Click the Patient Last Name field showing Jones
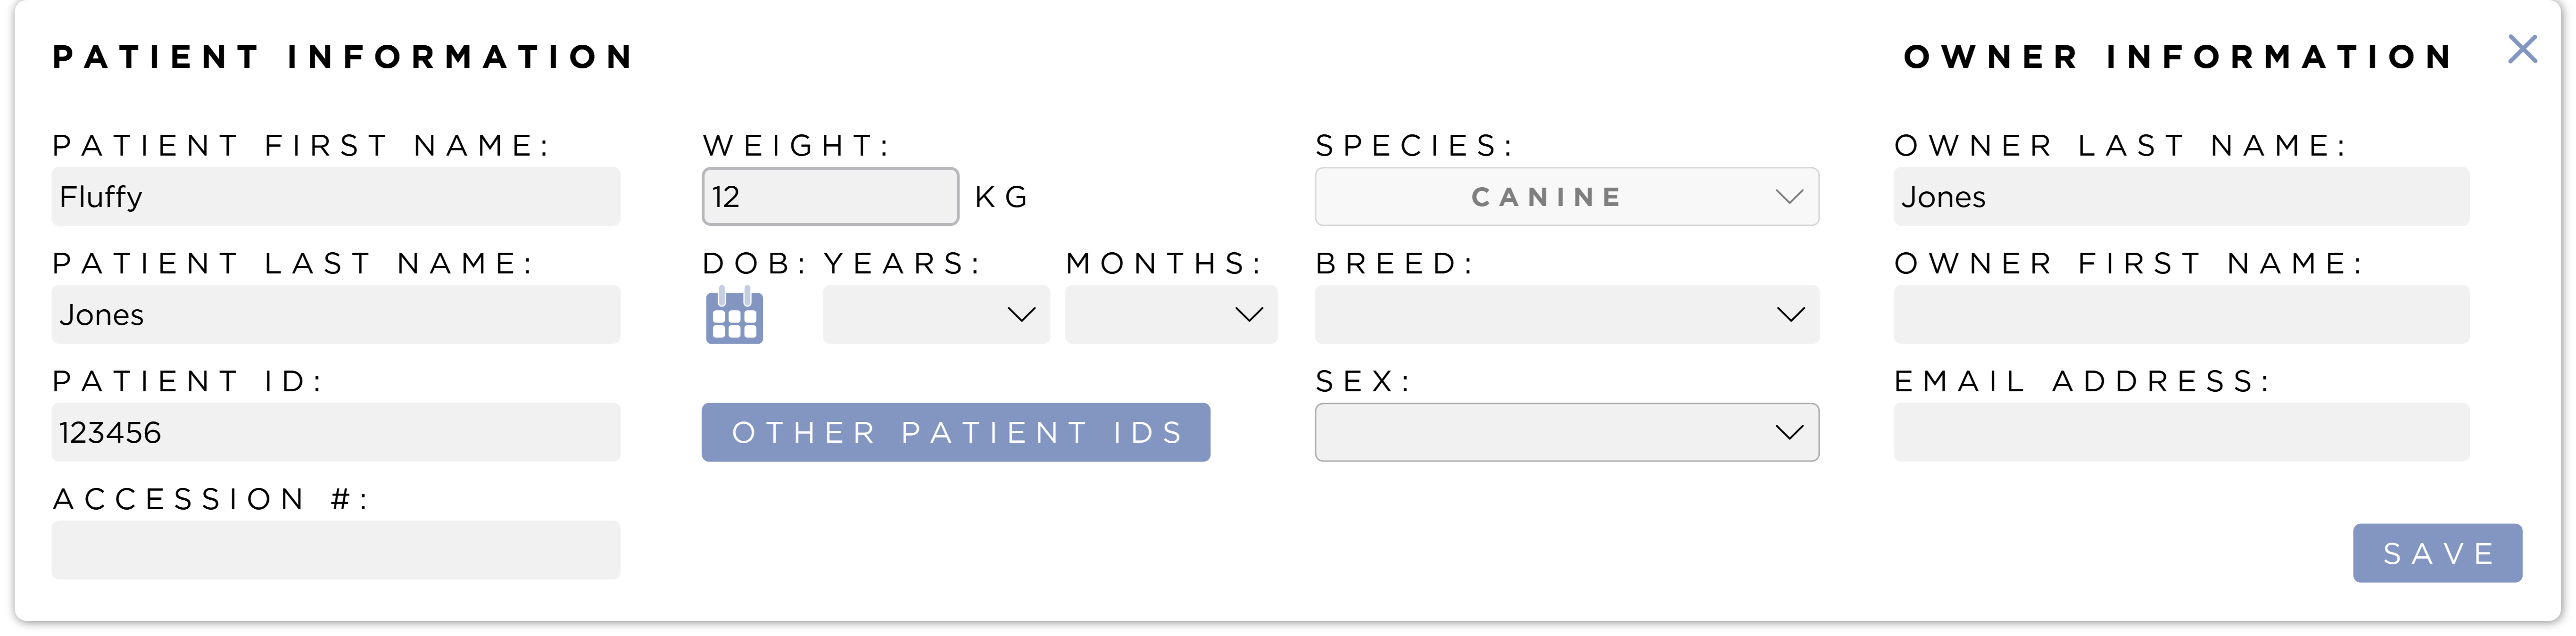The image size is (2576, 636). coord(337,314)
